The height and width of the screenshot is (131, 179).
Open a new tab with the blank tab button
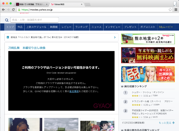pos(88,4)
